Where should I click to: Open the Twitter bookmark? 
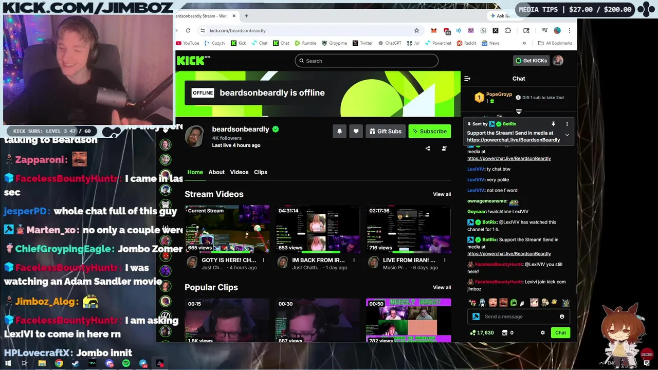coord(362,43)
